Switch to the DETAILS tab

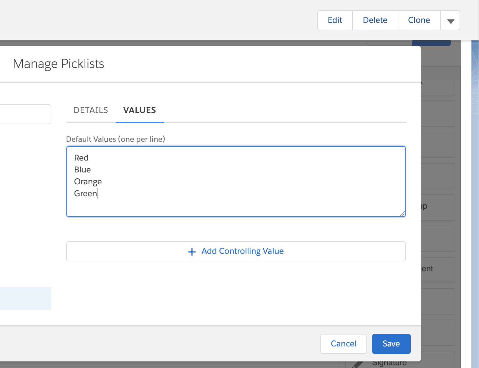click(91, 110)
